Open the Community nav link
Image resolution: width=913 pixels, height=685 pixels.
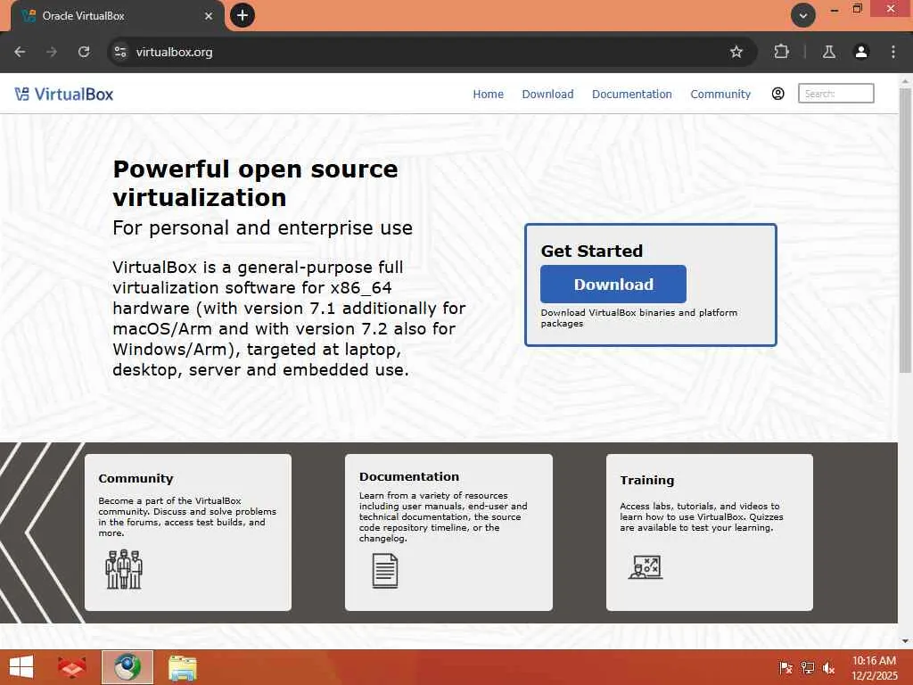720,94
